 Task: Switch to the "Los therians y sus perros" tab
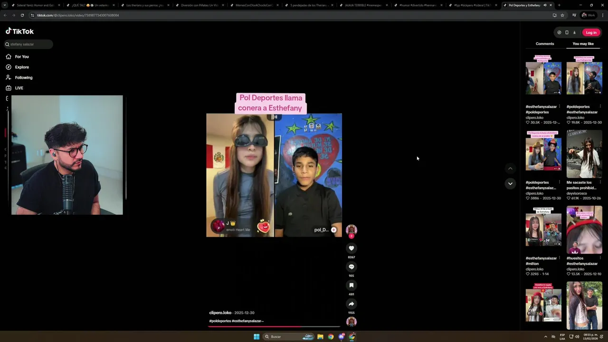tap(144, 5)
